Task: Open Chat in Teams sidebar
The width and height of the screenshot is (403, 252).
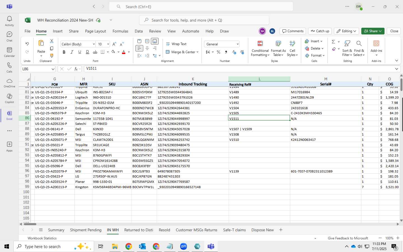Action: coord(9,36)
